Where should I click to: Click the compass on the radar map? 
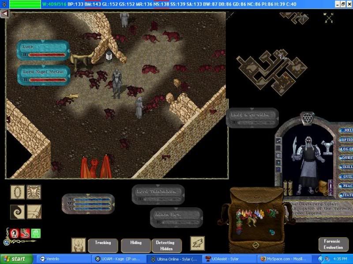(329, 18)
